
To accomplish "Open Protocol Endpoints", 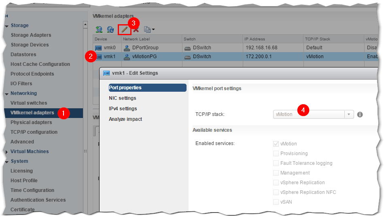I will pos(32,74).
